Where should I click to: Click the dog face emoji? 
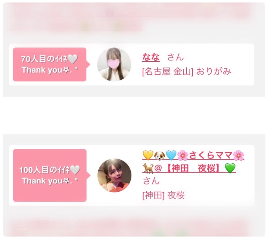coord(160,156)
